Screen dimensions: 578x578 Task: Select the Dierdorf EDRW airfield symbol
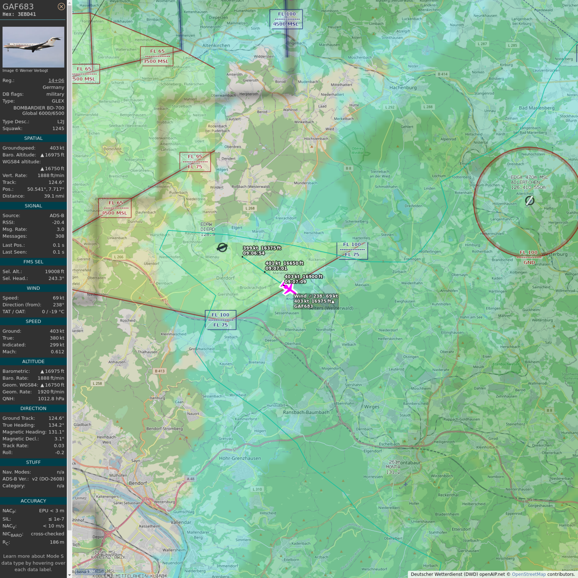[222, 247]
